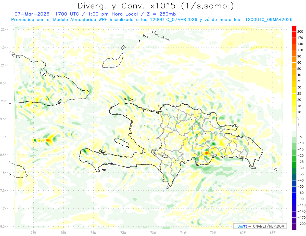The image size is (306, 236).
Task: Click the 68W longitude axis label
Action: click(272, 232)
